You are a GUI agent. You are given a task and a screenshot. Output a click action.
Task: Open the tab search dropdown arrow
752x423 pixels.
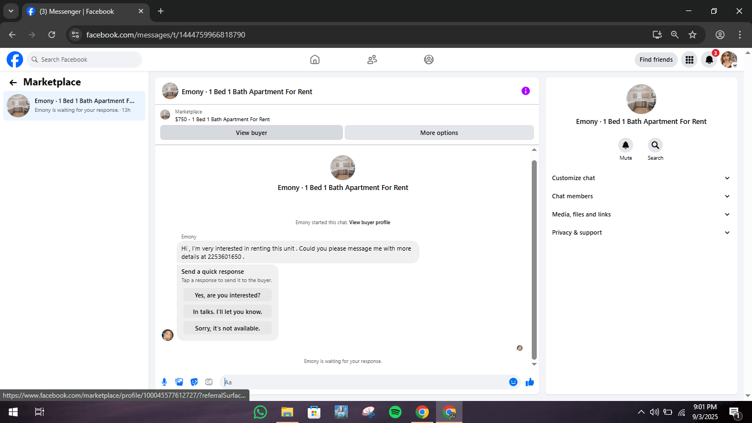[x=10, y=11]
